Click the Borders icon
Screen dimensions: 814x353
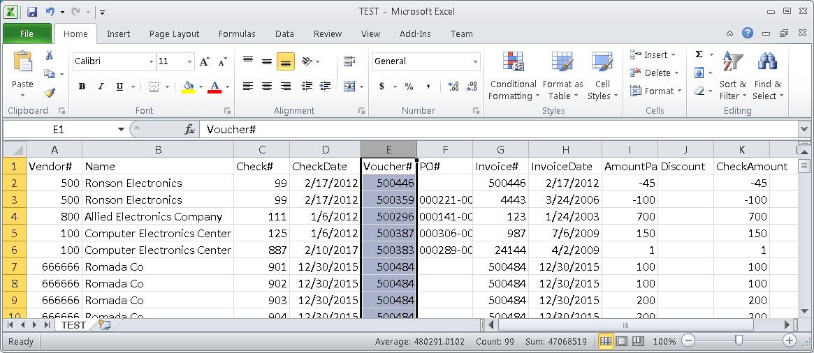(x=154, y=87)
